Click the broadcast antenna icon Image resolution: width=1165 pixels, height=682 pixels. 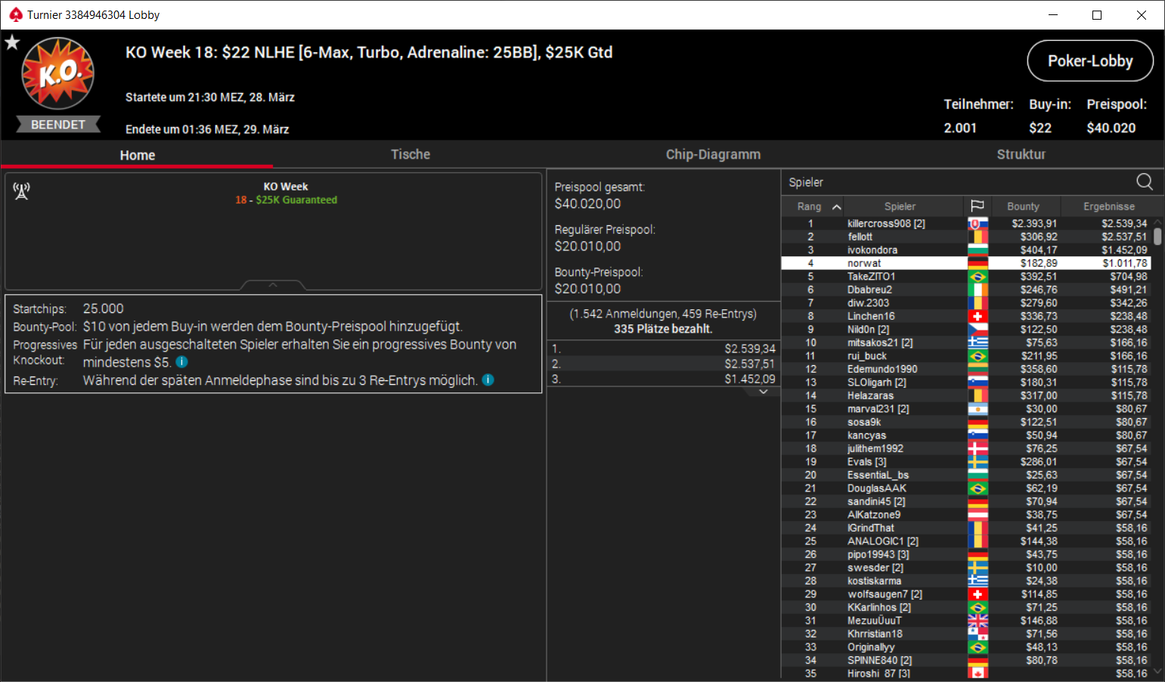(x=21, y=191)
